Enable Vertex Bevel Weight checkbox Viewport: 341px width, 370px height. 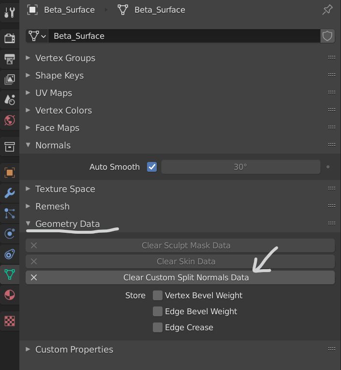[x=158, y=295]
